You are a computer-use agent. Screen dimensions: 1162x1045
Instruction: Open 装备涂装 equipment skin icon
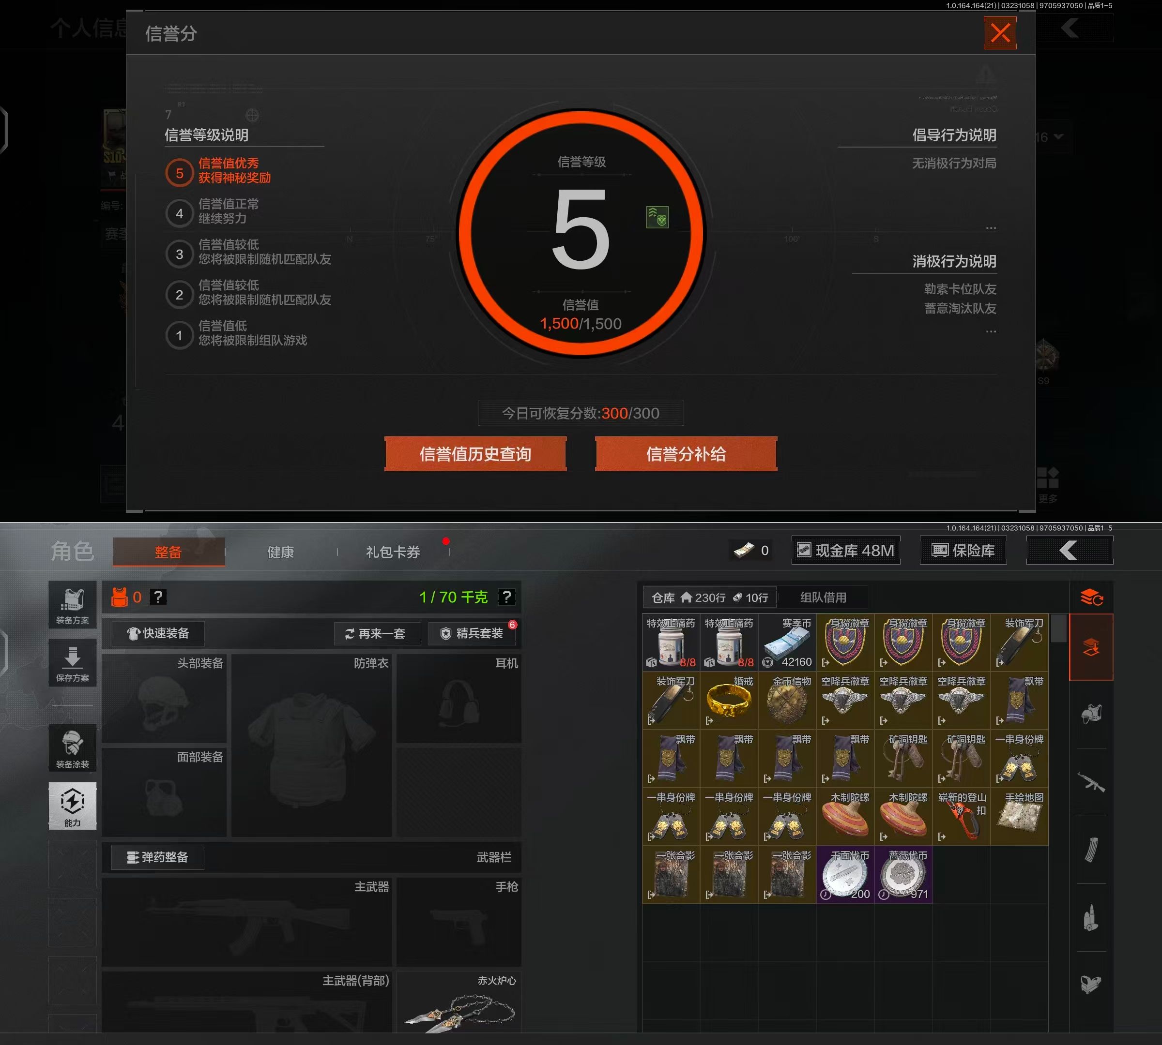pyautogui.click(x=73, y=749)
